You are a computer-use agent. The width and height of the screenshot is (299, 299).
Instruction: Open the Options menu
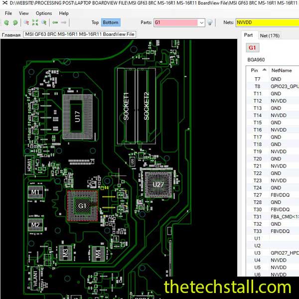(43, 13)
